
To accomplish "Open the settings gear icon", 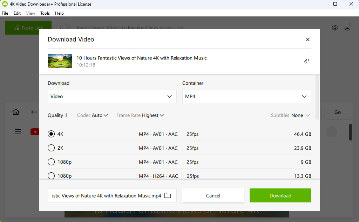I will 334,28.
